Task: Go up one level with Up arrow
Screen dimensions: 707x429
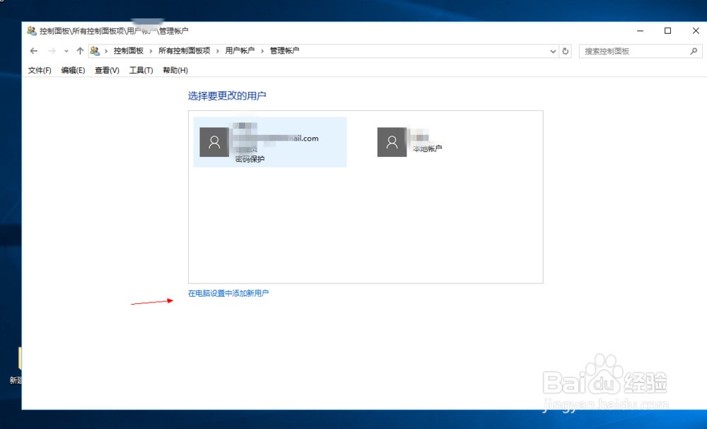Action: [x=80, y=51]
